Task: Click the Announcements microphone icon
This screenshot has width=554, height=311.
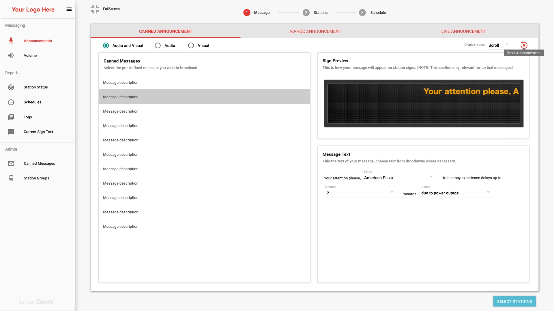Action: pos(11,41)
